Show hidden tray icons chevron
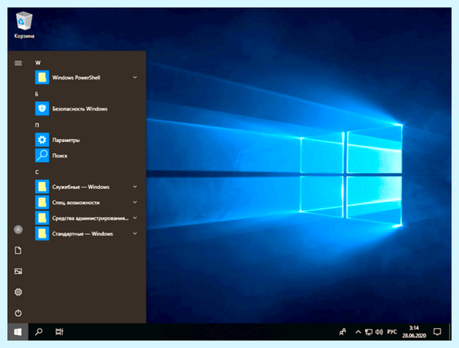Image resolution: width=459 pixels, height=348 pixels. pyautogui.click(x=358, y=332)
